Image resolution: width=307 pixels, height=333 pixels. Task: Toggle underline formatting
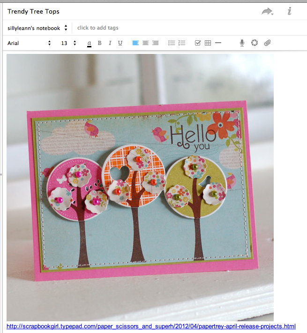pyautogui.click(x=120, y=43)
